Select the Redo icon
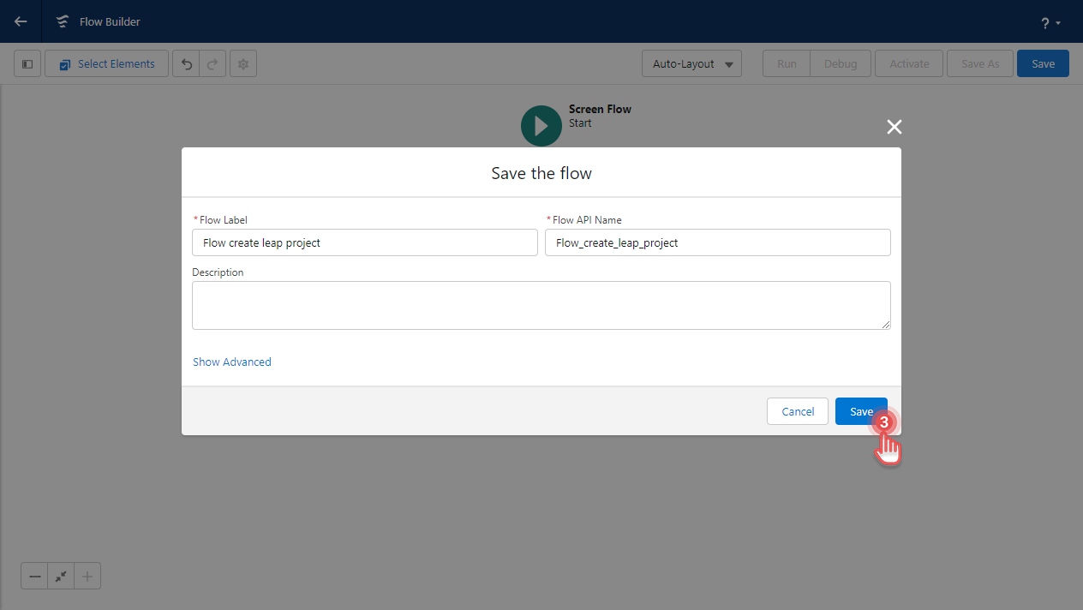Viewport: 1083px width, 610px height. tap(211, 63)
